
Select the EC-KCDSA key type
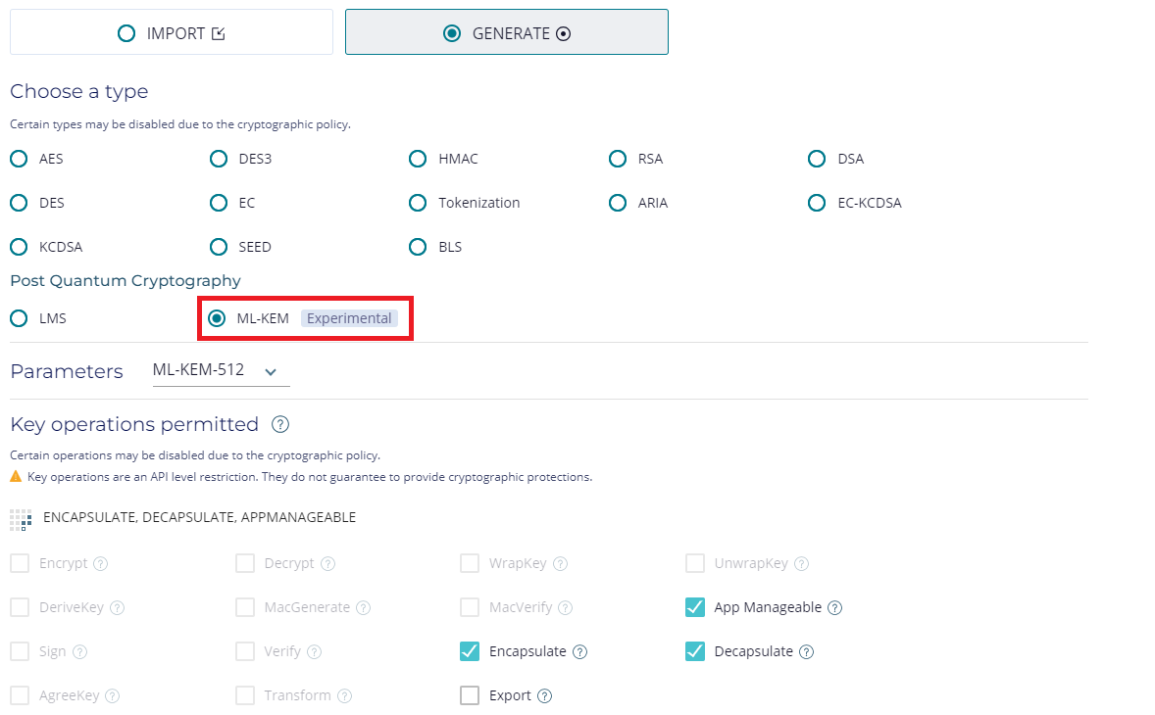[x=817, y=203]
